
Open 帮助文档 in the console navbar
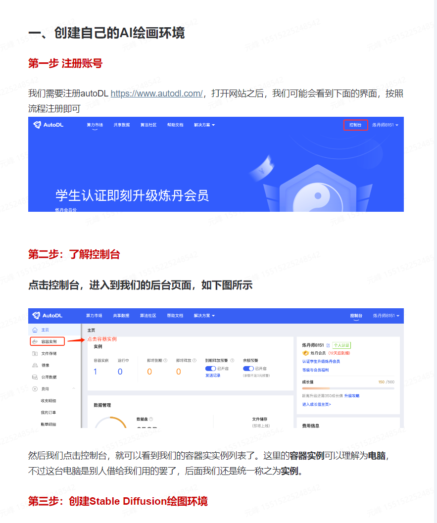[x=175, y=316]
